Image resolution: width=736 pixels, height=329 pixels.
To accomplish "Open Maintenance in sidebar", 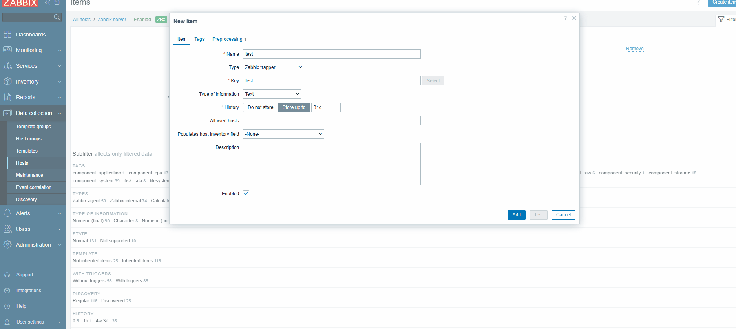I will [29, 175].
